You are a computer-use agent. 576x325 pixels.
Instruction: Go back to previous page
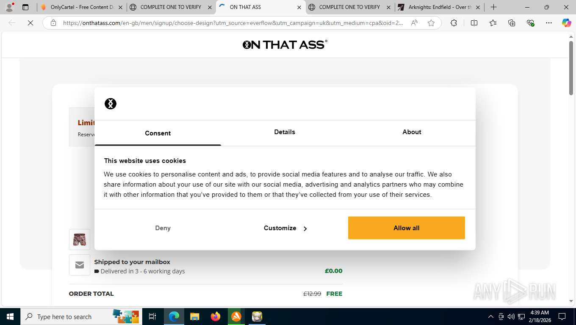click(x=12, y=23)
